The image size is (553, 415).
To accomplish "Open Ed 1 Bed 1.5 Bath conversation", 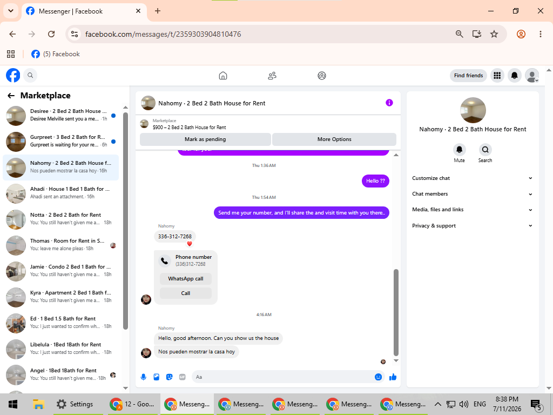I will pos(60,323).
